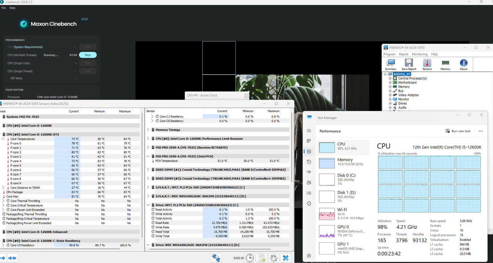Image resolution: width=493 pixels, height=263 pixels.
Task: Click Start for GPU test in Cinebench
Action: tap(88, 47)
